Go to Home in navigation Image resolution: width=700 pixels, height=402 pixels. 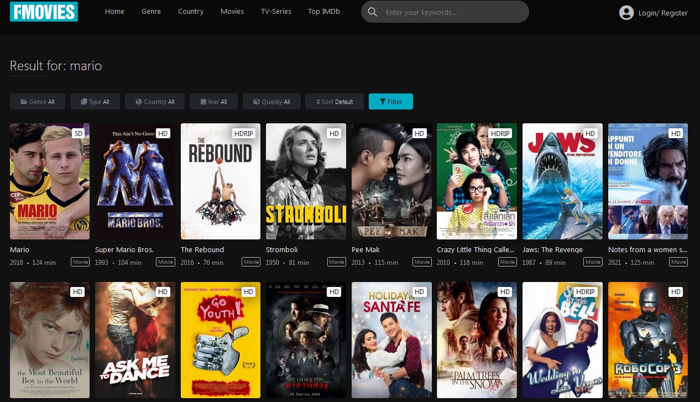click(x=114, y=12)
